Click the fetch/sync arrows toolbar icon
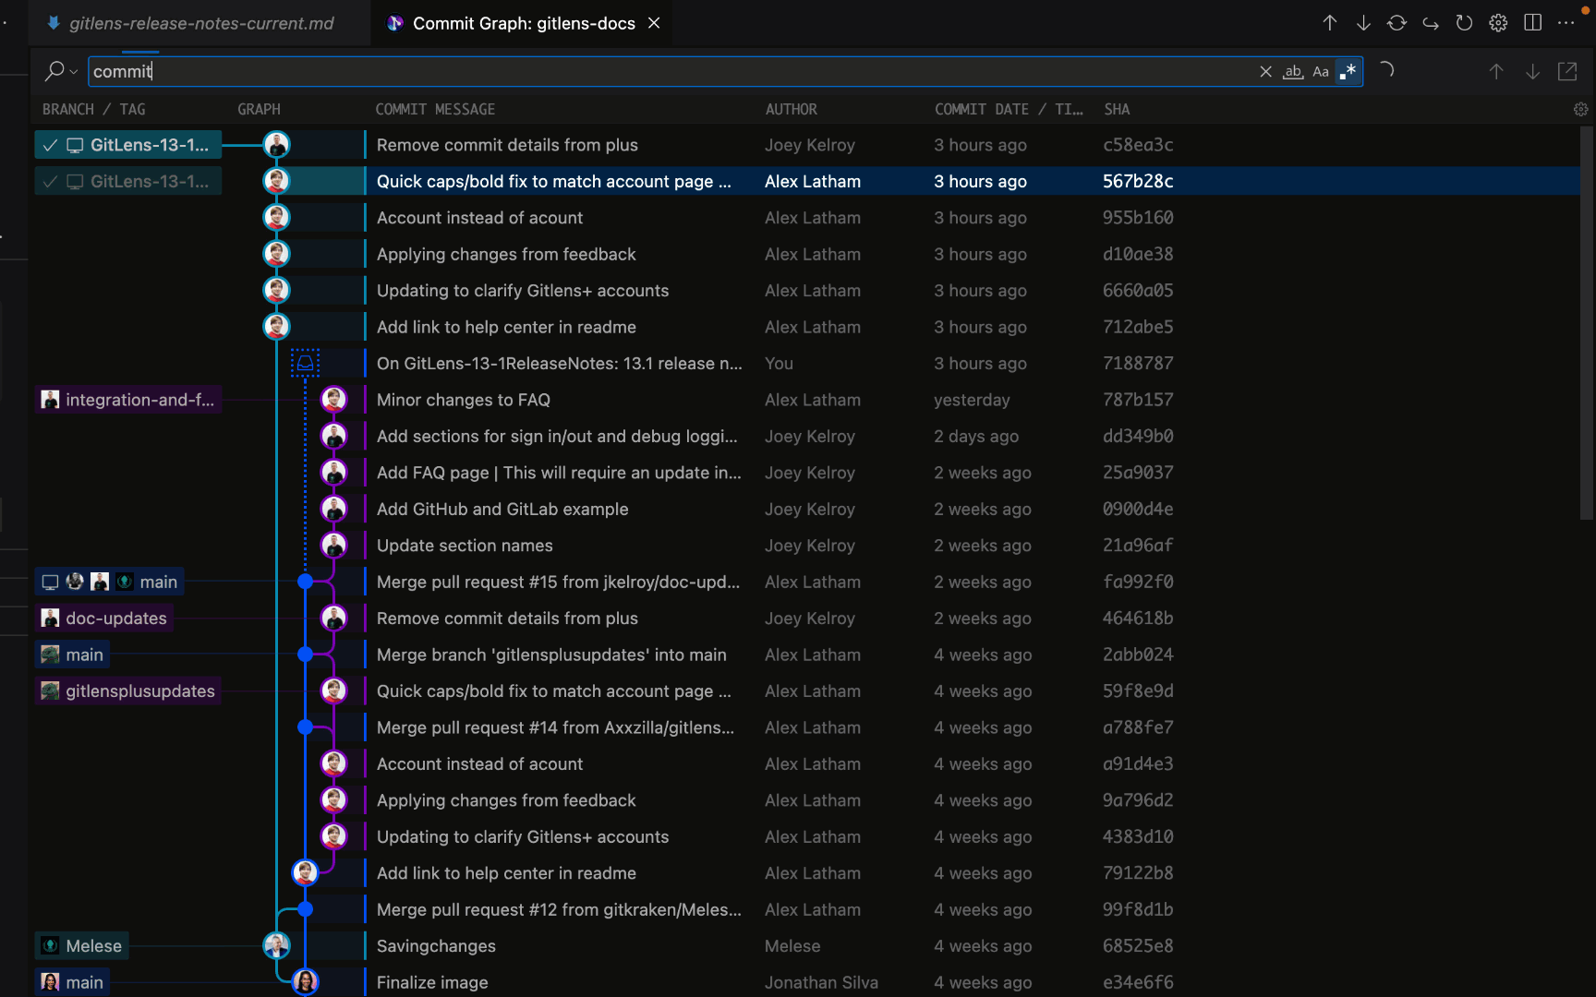Image resolution: width=1596 pixels, height=997 pixels. tap(1396, 23)
